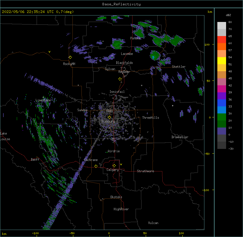The image size is (243, 237).
Task: Click the Calgary city label
Action: click(112, 170)
